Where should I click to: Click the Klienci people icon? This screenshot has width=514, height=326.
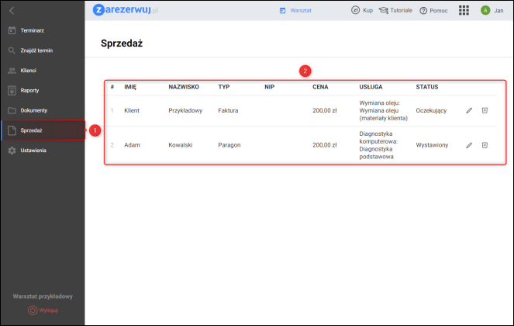click(x=12, y=71)
